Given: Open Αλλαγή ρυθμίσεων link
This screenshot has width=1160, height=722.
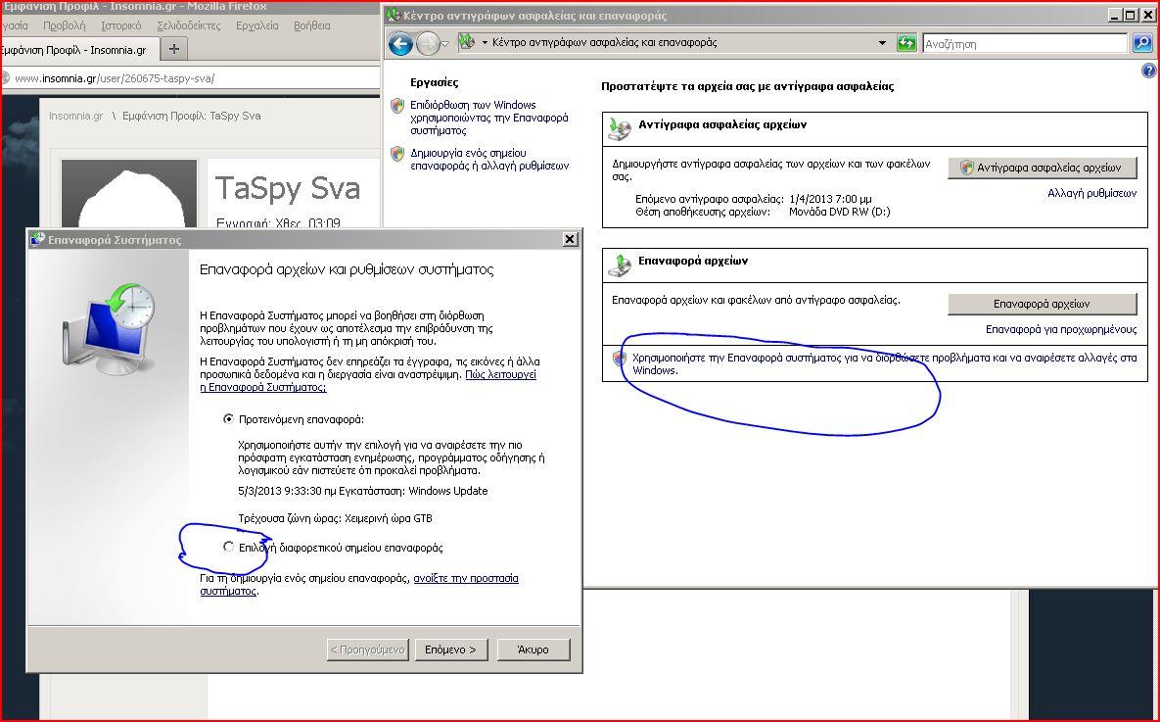Looking at the screenshot, I should (x=1091, y=193).
